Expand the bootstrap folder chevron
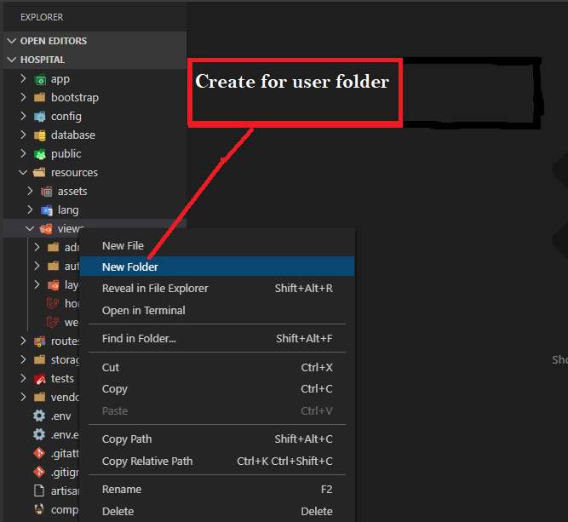Screen dimensions: 568x522 point(23,98)
